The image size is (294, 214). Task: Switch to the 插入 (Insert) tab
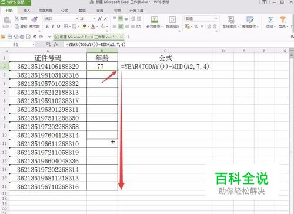[x=26, y=11]
